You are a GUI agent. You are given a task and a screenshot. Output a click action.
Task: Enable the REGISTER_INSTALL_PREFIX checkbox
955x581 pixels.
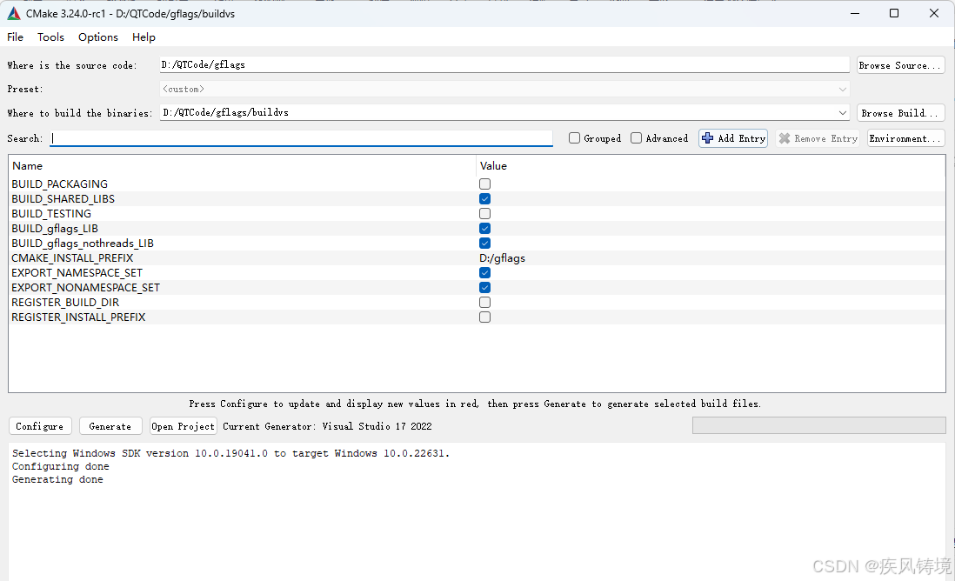pos(484,317)
